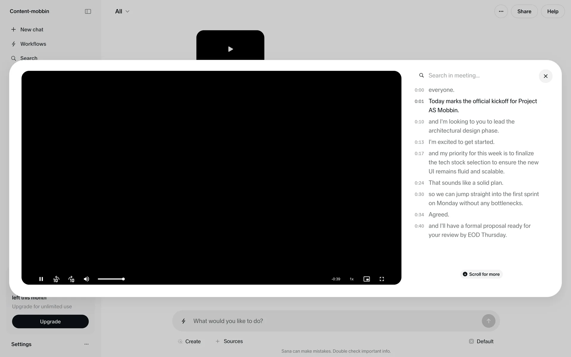The height and width of the screenshot is (357, 571).
Task: Open the three-dot more options menu
Action: (501, 11)
